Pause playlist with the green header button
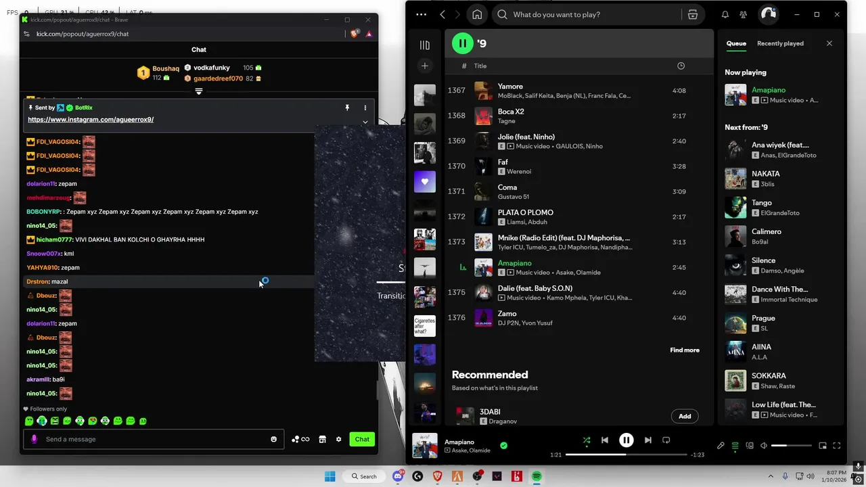The width and height of the screenshot is (866, 487). pos(463,43)
